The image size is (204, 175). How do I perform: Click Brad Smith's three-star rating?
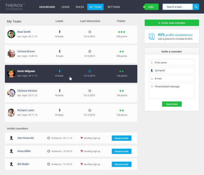(121, 32)
